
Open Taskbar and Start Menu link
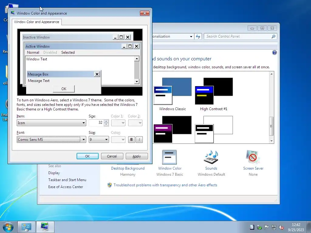coord(67,180)
